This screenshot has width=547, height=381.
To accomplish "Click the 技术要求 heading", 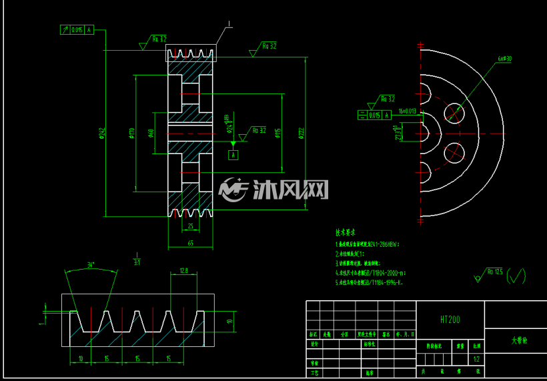I will tap(346, 232).
